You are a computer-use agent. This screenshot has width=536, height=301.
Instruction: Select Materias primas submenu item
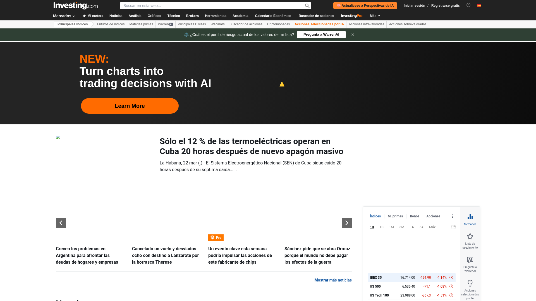tap(141, 24)
